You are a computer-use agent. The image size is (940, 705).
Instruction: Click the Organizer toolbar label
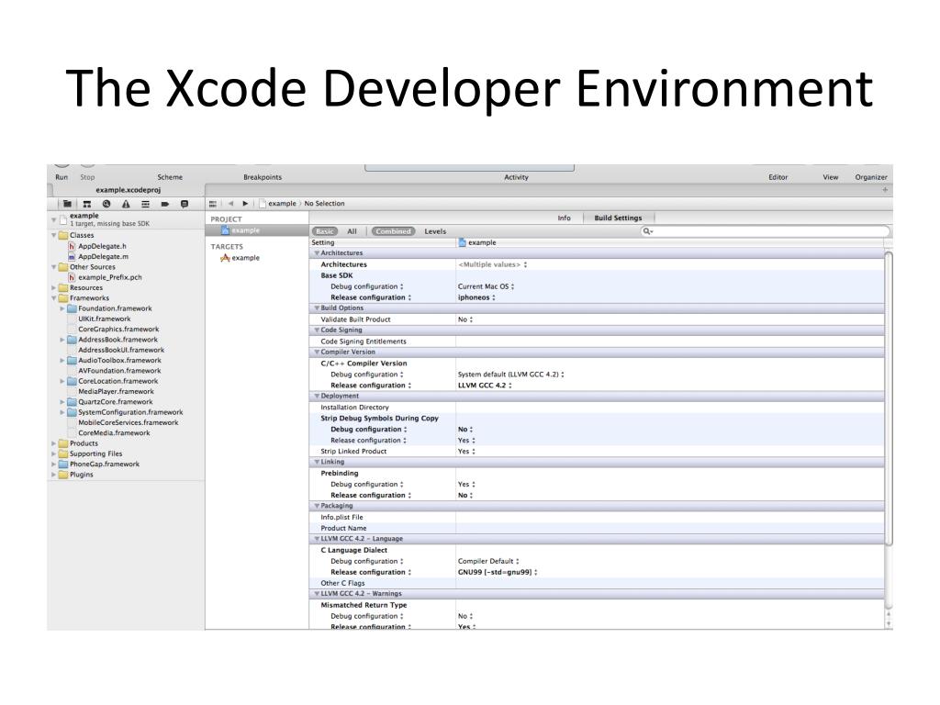click(871, 177)
